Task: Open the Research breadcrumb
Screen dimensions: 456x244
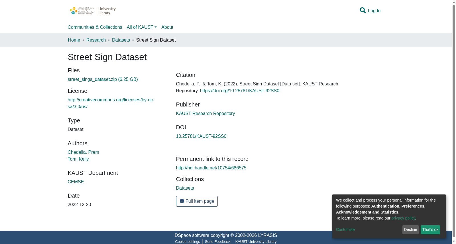Action: (x=96, y=40)
